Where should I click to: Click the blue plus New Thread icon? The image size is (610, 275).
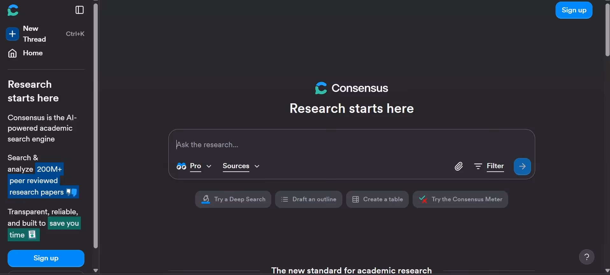(12, 34)
